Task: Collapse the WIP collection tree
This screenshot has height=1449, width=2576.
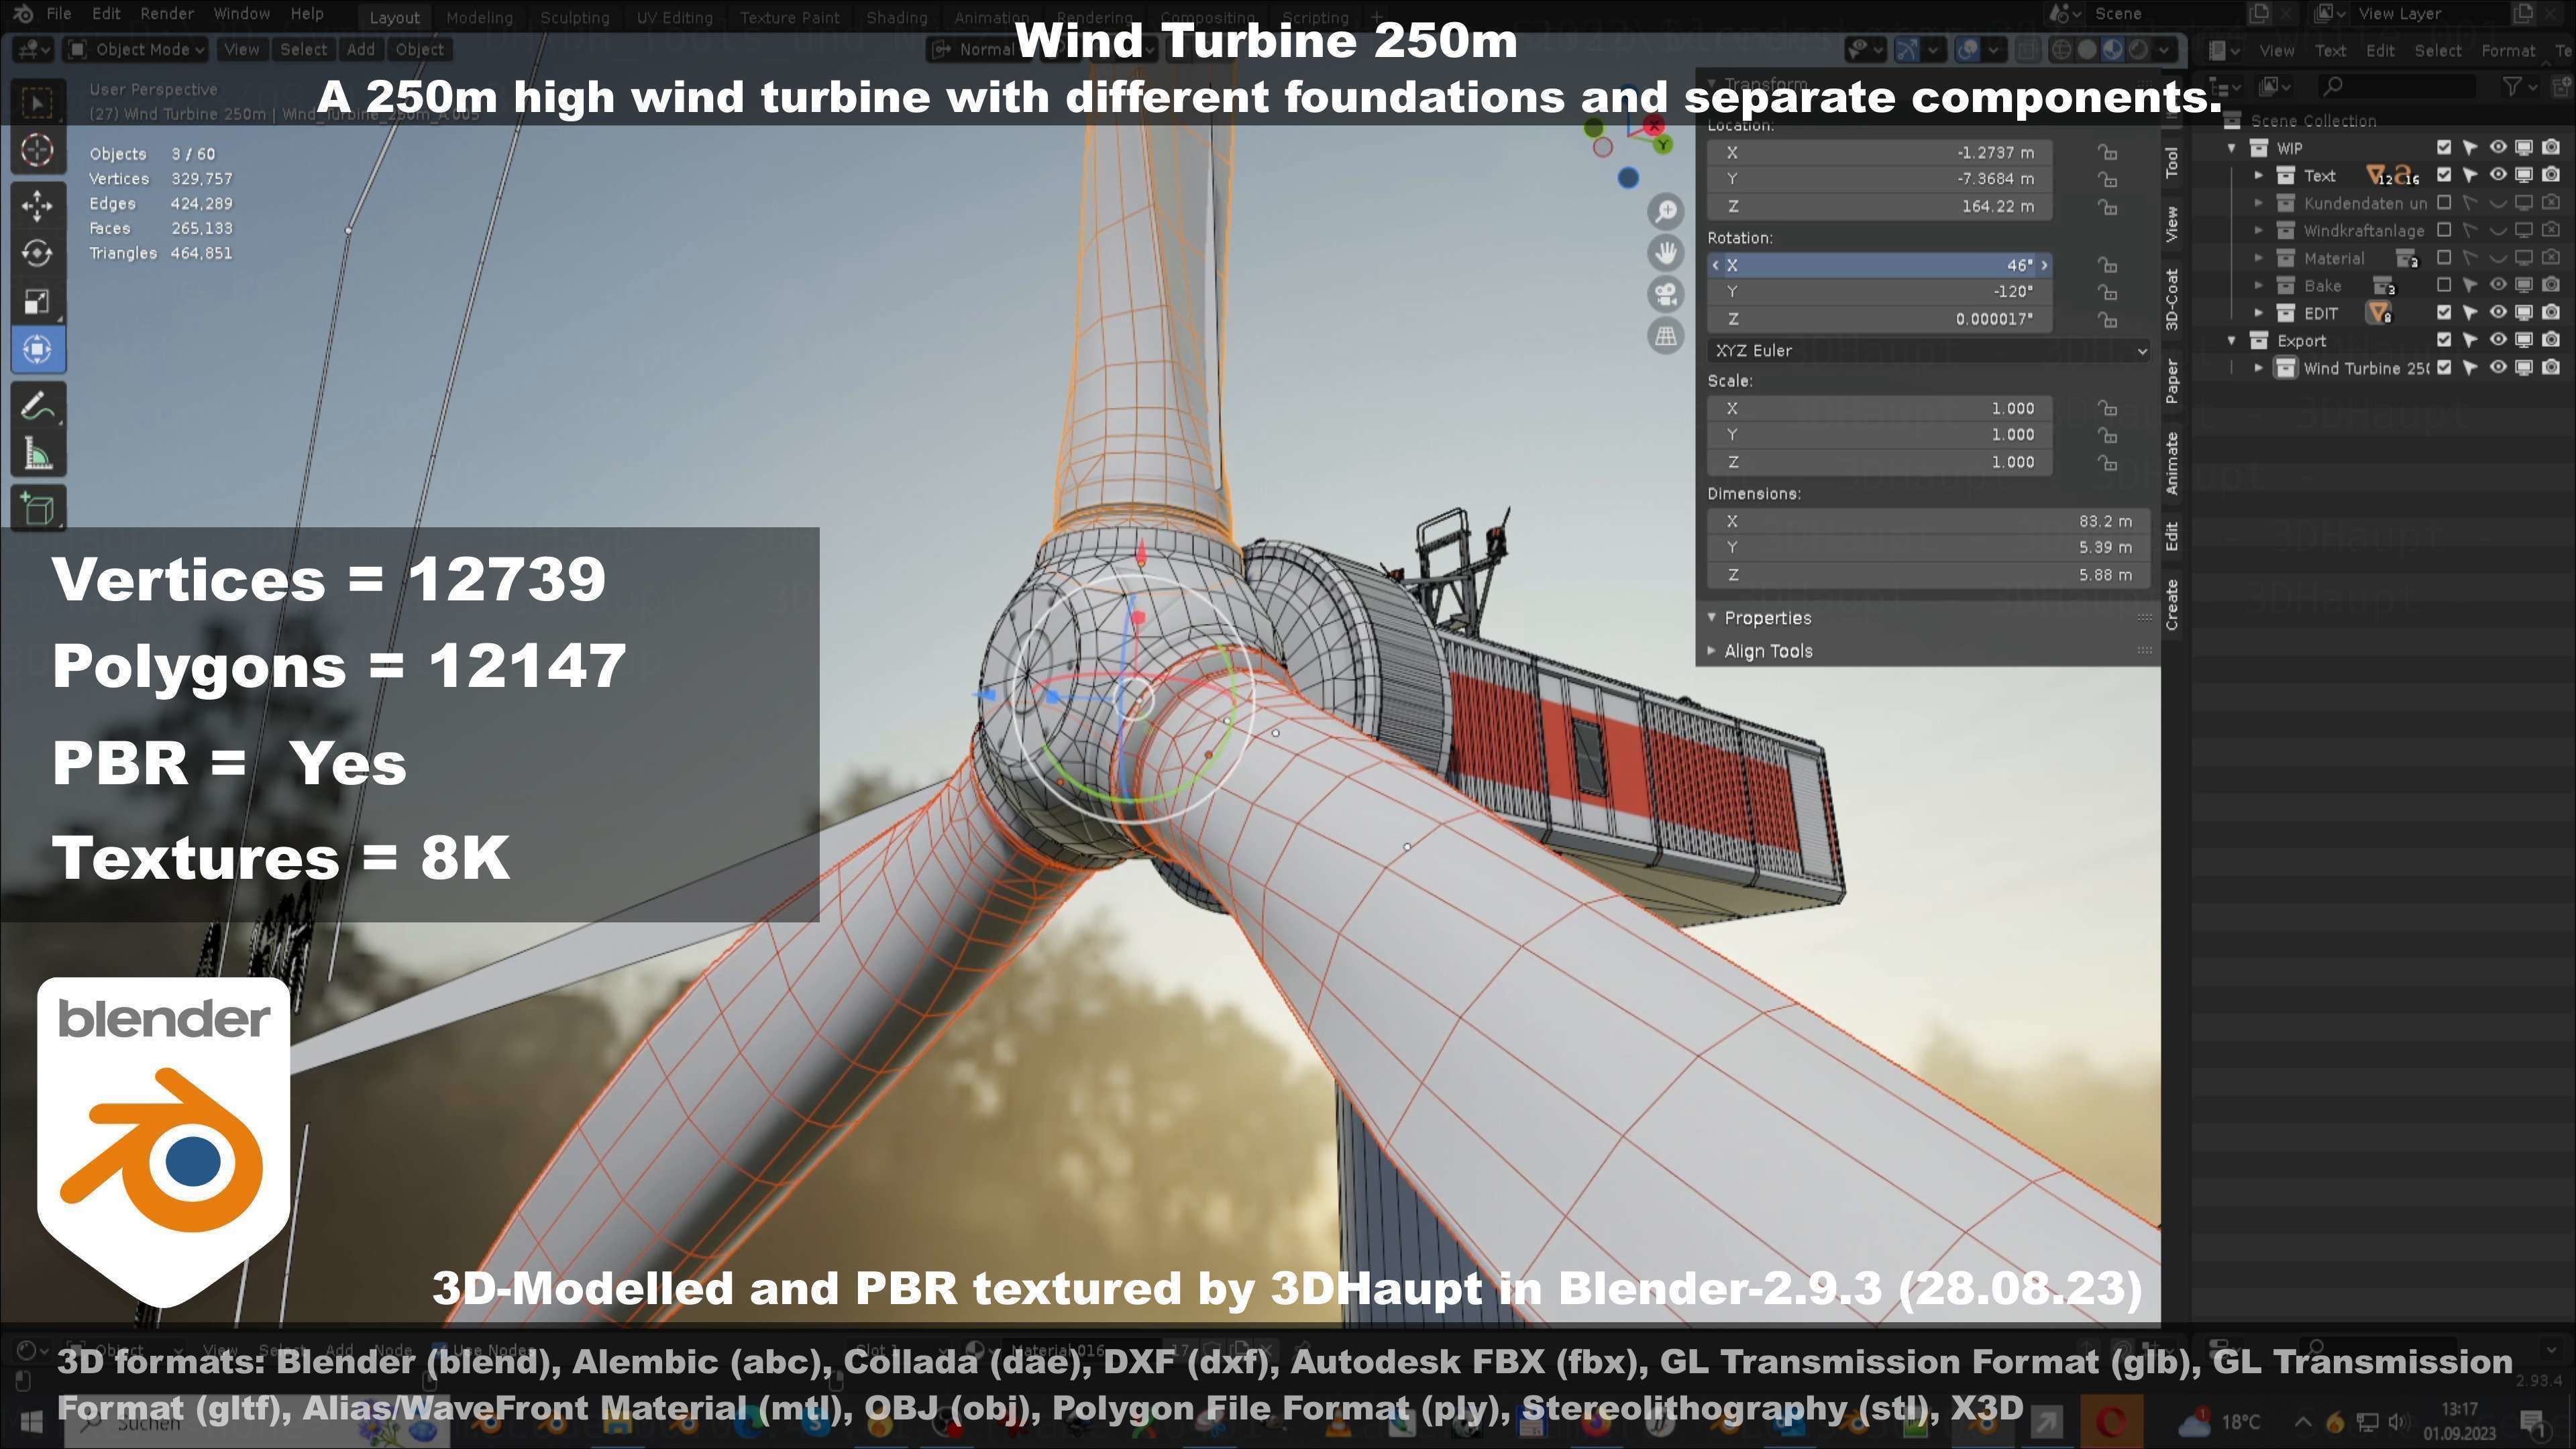Action: 2231,148
